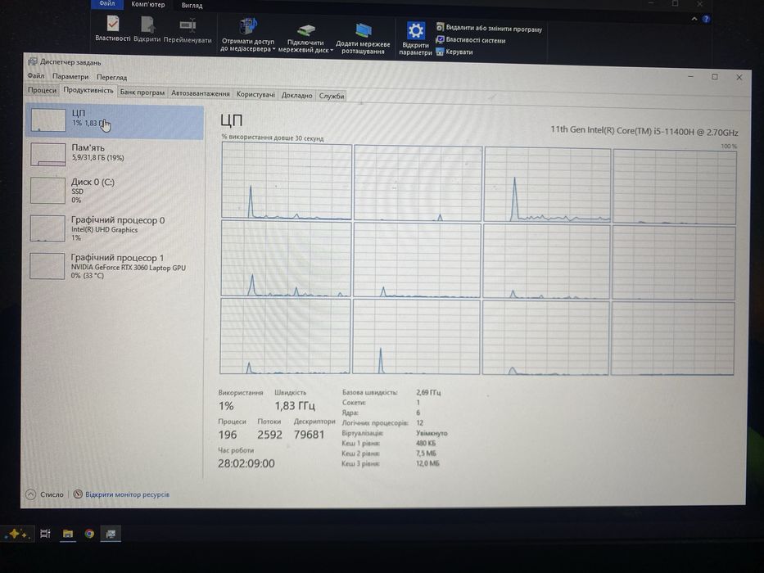This screenshot has height=573, width=764.
Task: Select Пам'ять in performance sidebar
Action: tap(115, 154)
